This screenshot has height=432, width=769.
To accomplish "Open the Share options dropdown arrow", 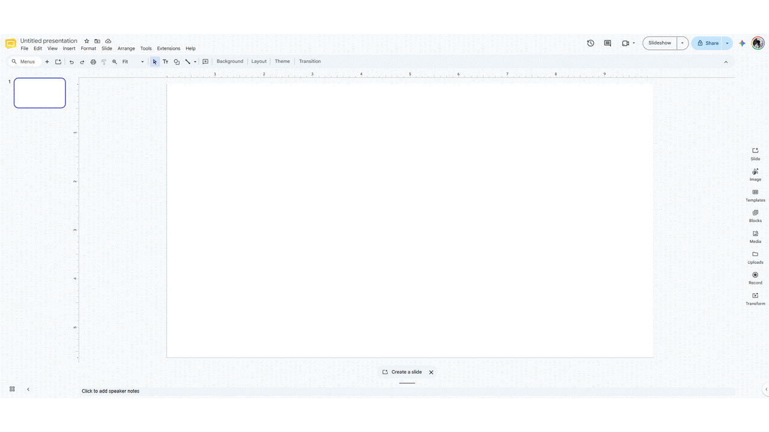I will click(x=727, y=43).
